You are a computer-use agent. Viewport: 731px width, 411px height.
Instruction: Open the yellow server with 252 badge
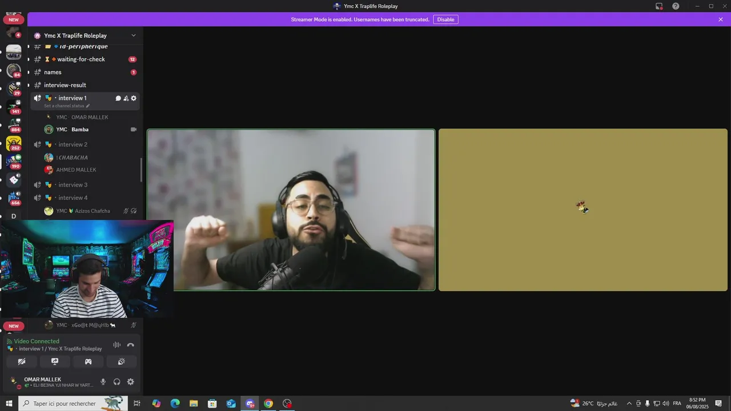coord(14,143)
